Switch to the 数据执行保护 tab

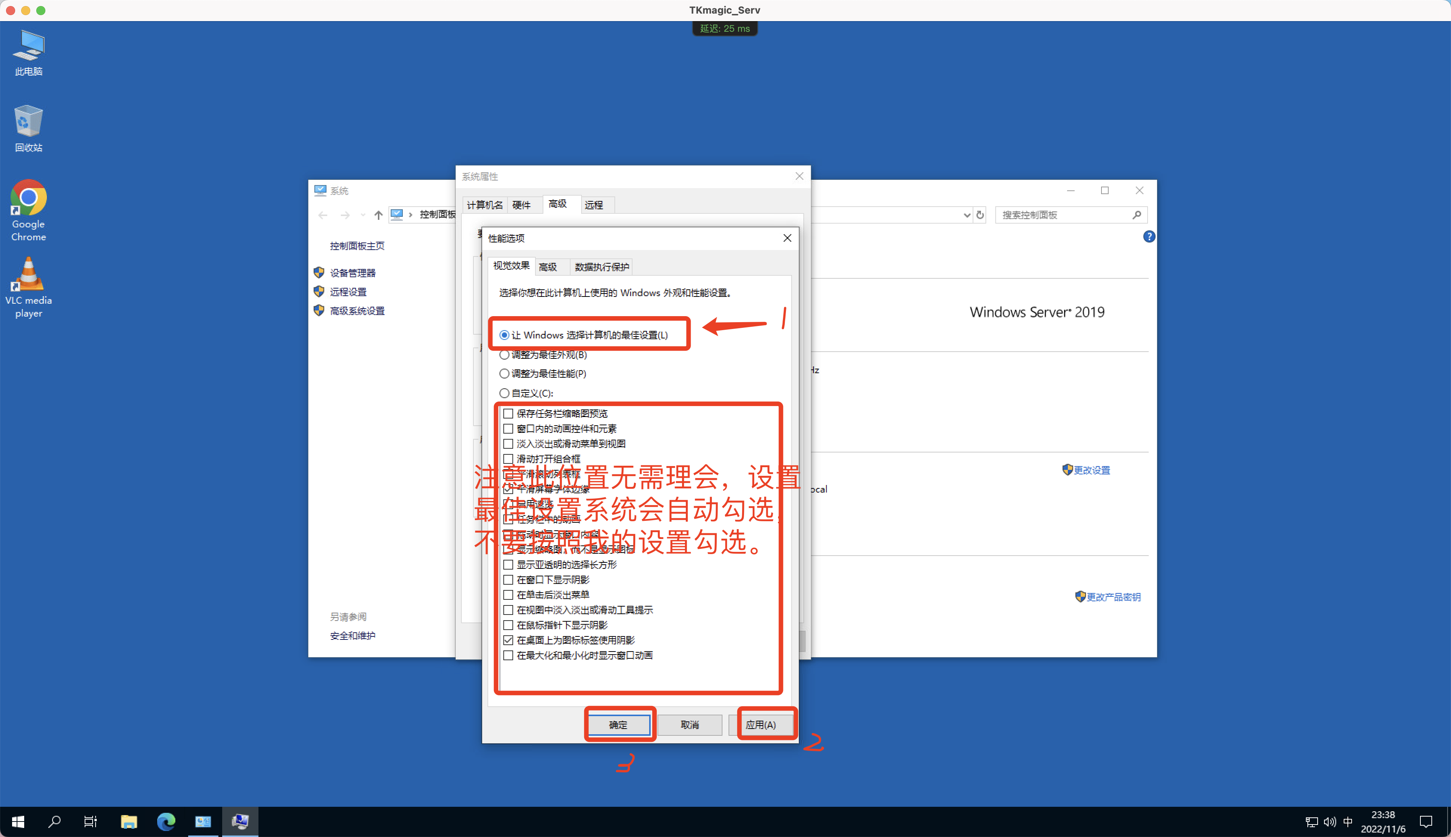tap(601, 267)
